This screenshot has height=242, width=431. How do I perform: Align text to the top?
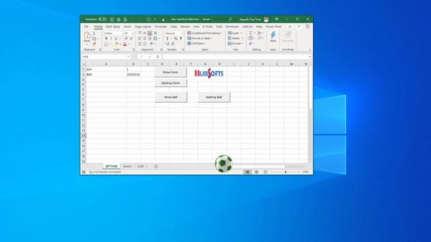click(x=139, y=33)
